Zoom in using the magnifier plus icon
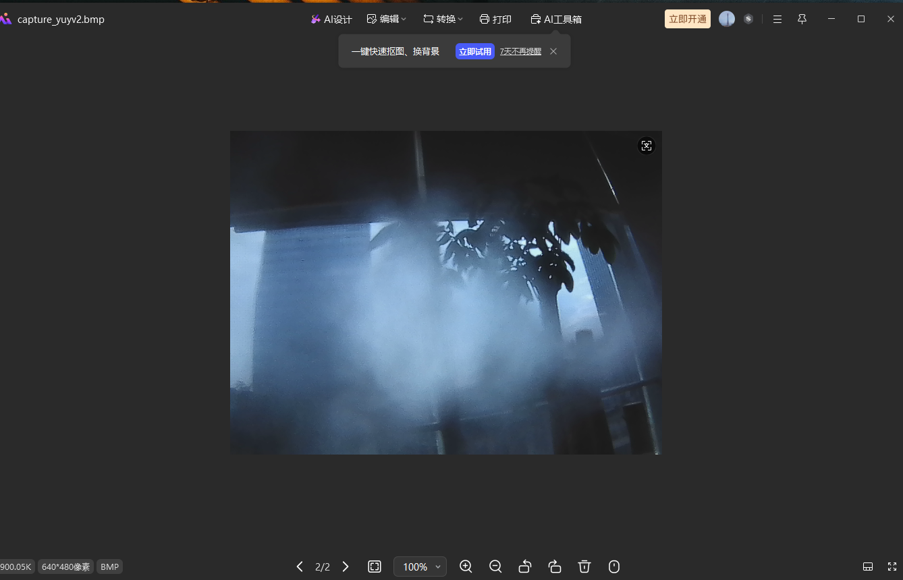 466,567
